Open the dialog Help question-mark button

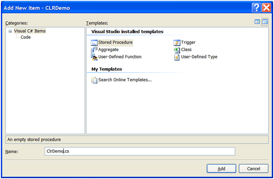(x=257, y=8)
